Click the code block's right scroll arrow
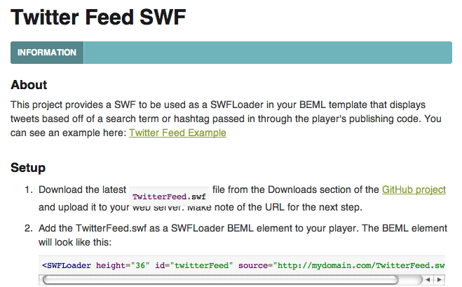The height and width of the screenshot is (287, 462). point(440,279)
